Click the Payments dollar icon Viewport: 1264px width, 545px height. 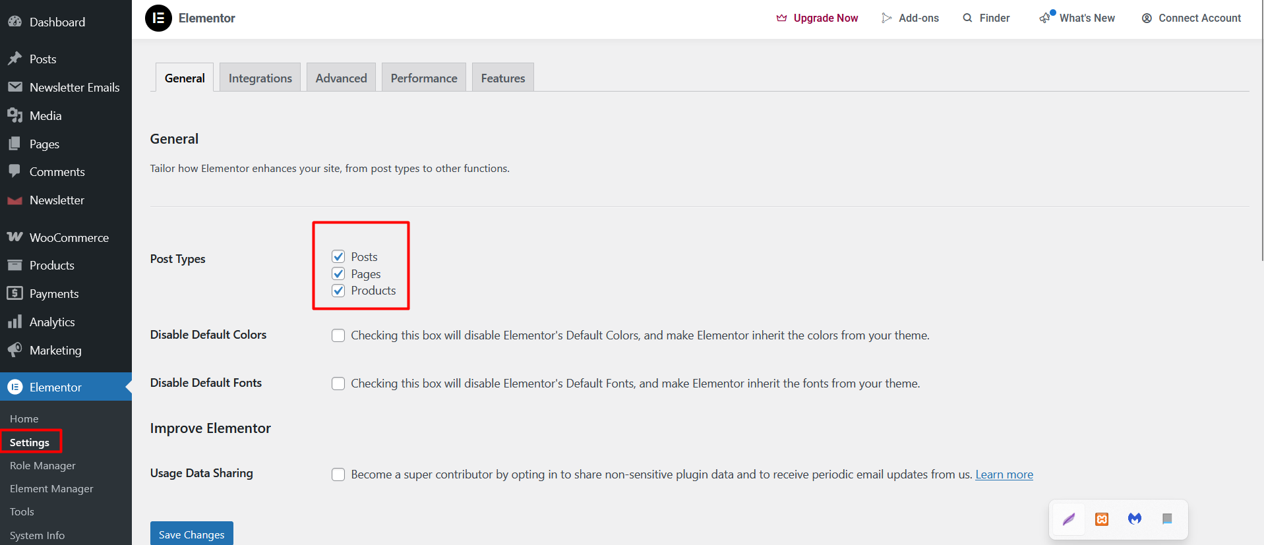(x=15, y=293)
